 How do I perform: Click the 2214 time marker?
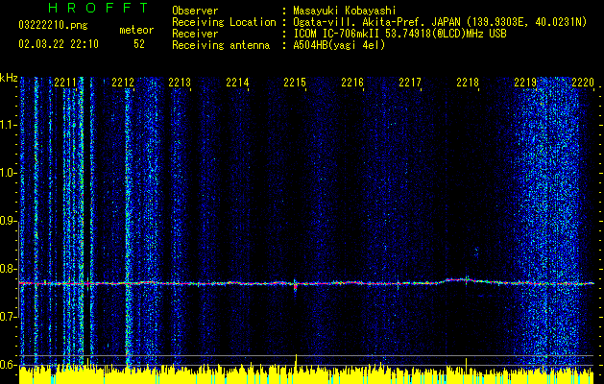(238, 83)
